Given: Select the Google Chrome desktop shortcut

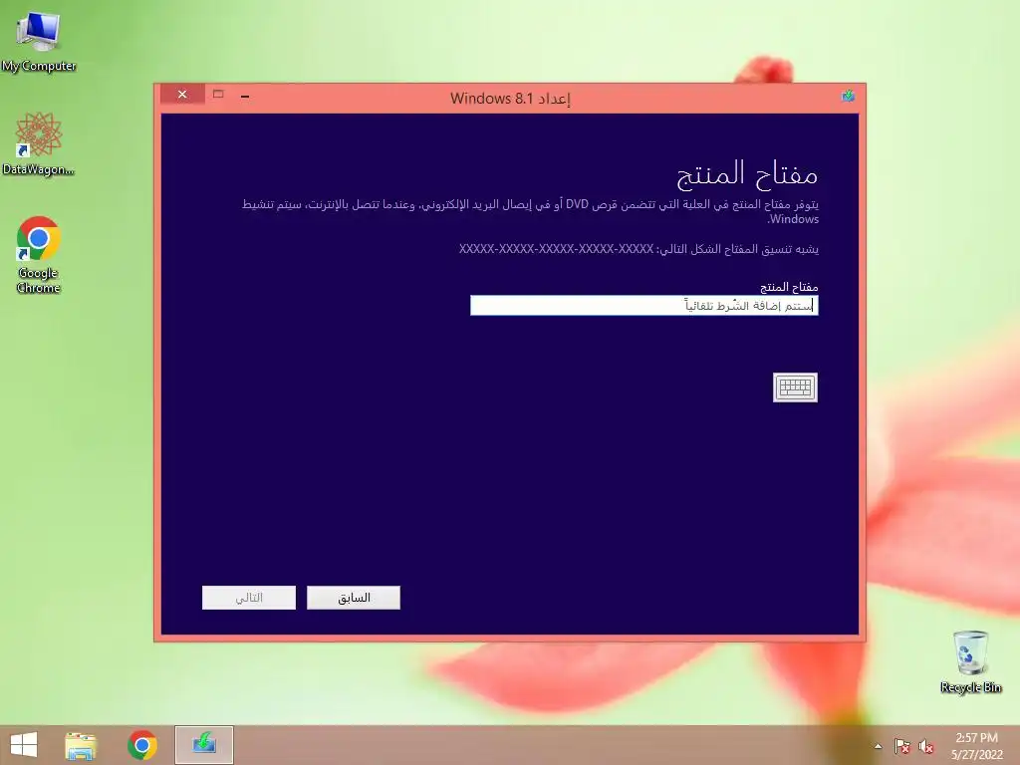Looking at the screenshot, I should (x=39, y=255).
